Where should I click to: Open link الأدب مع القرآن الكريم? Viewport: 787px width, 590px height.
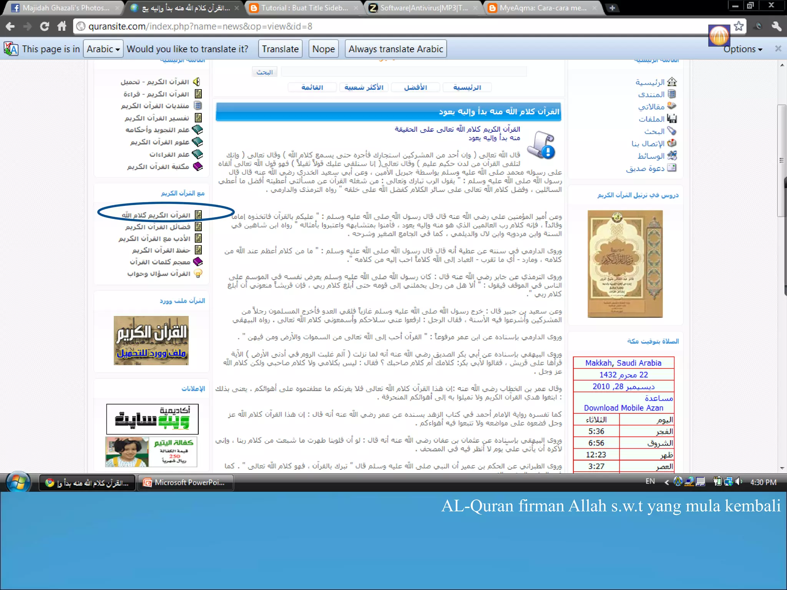154,239
